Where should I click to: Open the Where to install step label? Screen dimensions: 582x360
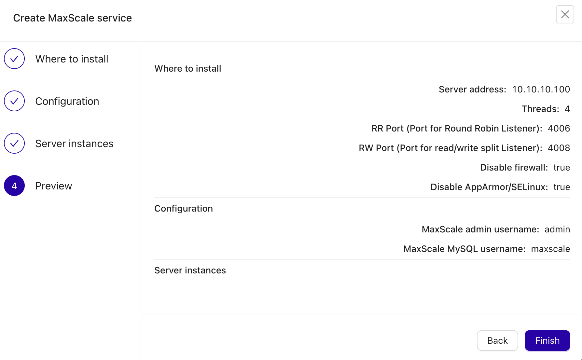tap(72, 59)
